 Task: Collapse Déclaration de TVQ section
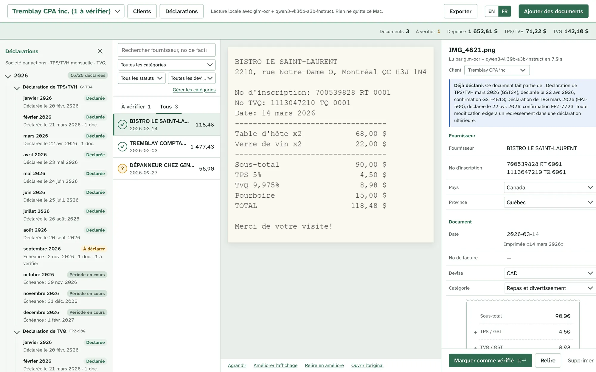(17, 332)
